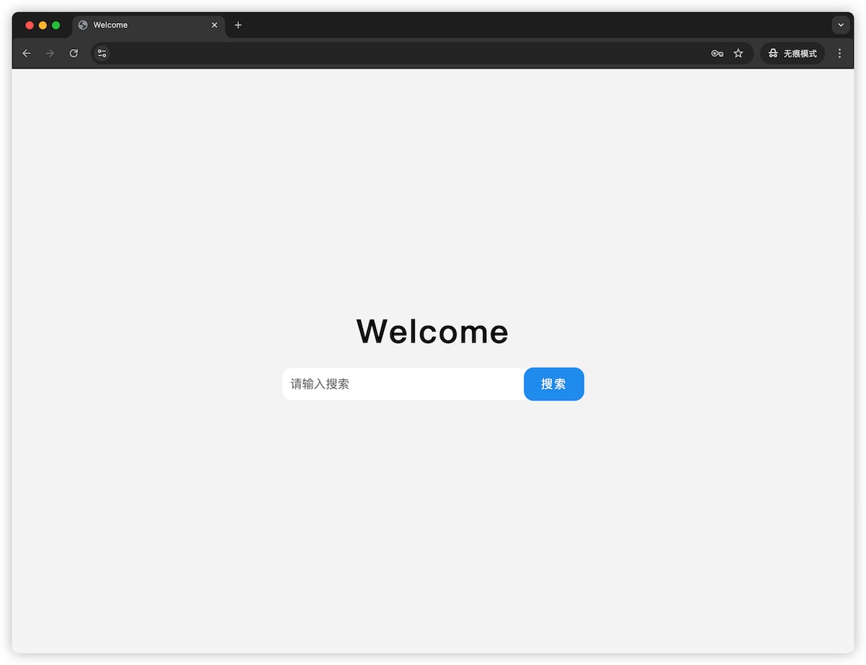Open the site information icon
866x665 pixels.
102,53
